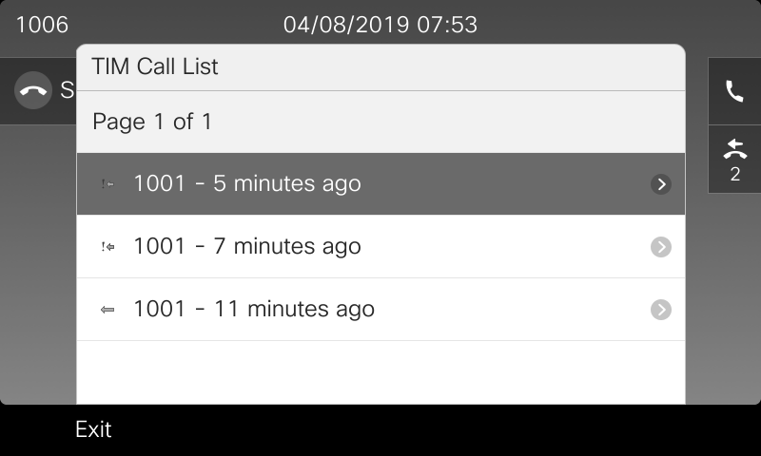
Task: Click the date and time 04/08/2019 07:53
Action: coord(380,25)
